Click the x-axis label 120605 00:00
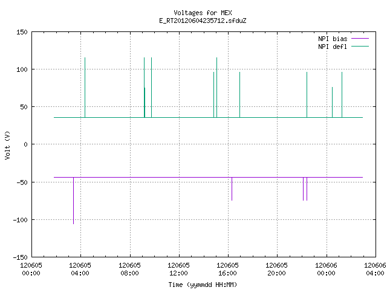 pyautogui.click(x=31, y=269)
